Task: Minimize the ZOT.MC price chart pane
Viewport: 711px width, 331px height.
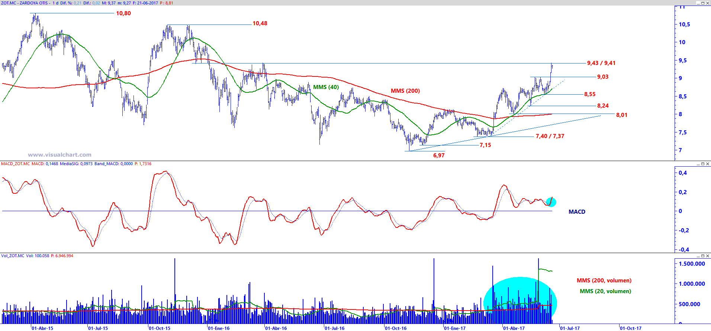Action: click(698, 3)
